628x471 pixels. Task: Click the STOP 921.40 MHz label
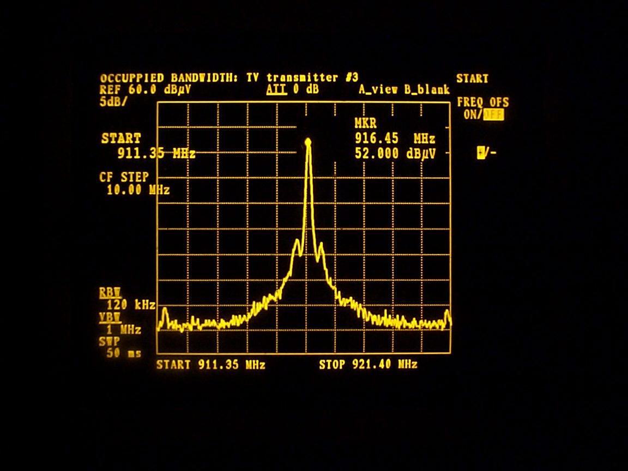coord(368,365)
